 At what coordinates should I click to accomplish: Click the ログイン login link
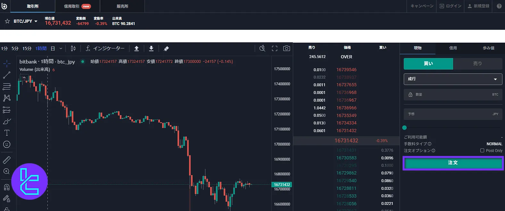[450, 6]
